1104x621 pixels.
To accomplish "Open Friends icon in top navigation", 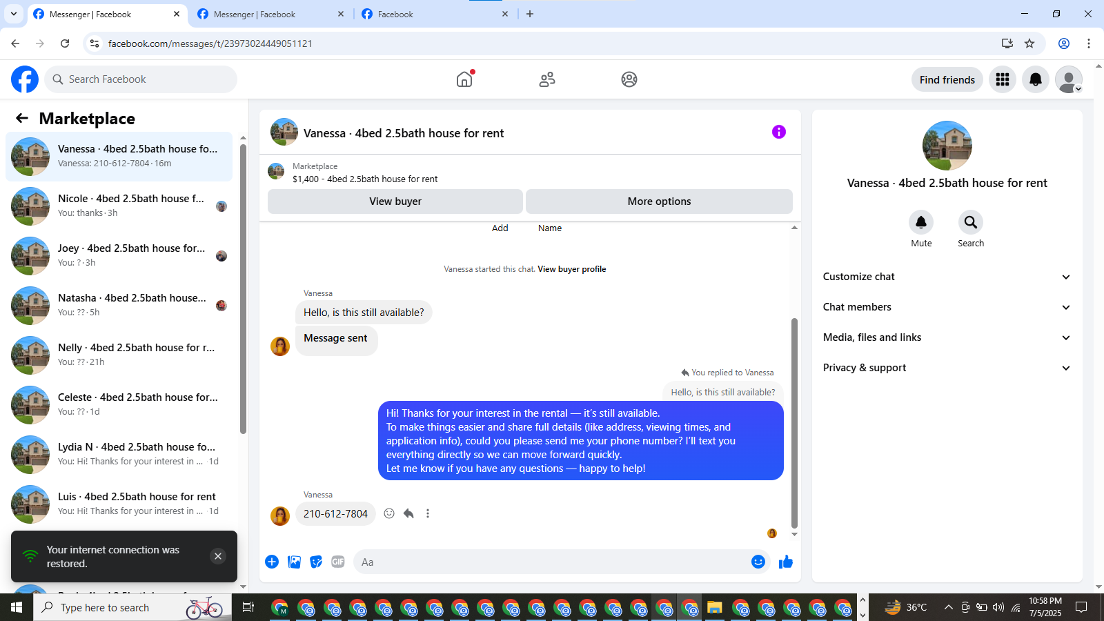I will point(547,79).
